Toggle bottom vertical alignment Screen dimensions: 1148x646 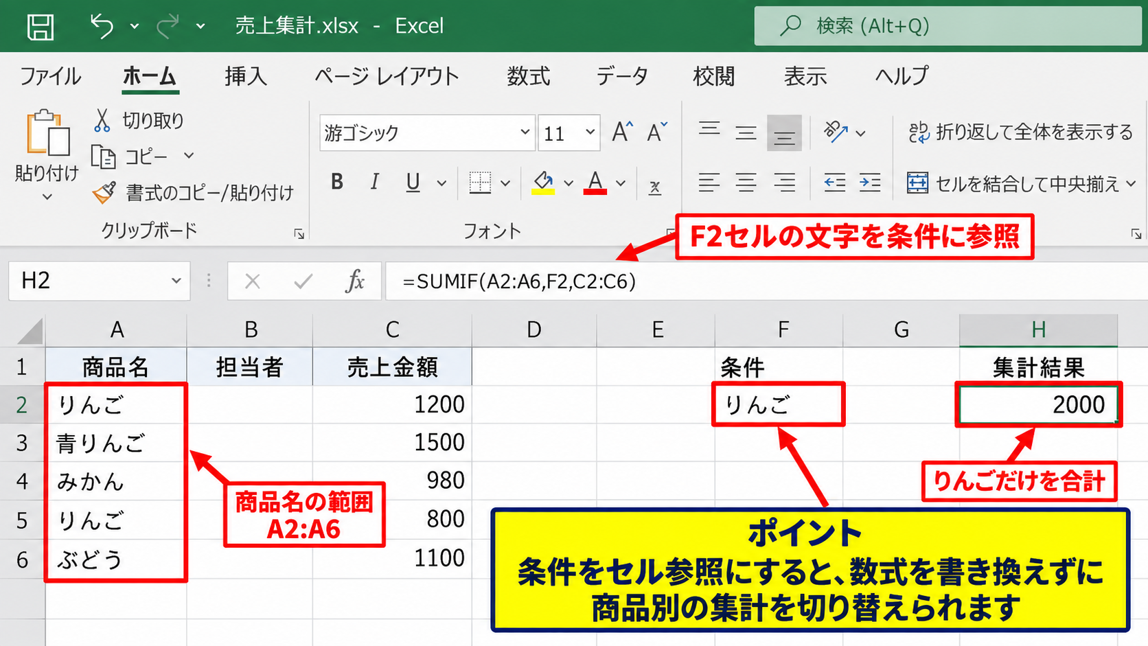[784, 133]
